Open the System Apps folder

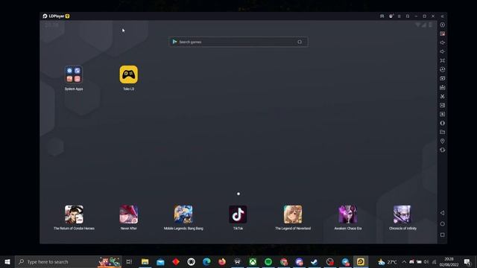[x=74, y=74]
